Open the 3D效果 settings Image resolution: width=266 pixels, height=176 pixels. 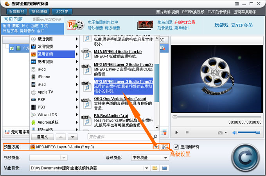click(x=62, y=12)
